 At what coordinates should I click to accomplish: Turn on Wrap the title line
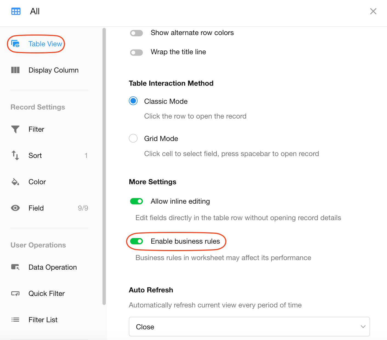(x=136, y=52)
